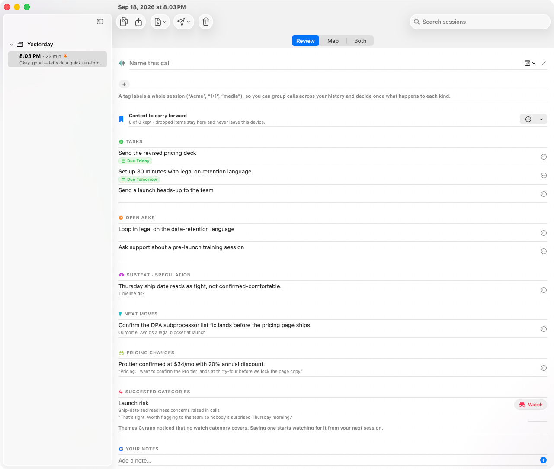The width and height of the screenshot is (554, 469).
Task: Open options for Send a launch heads-up task
Action: pyautogui.click(x=544, y=194)
